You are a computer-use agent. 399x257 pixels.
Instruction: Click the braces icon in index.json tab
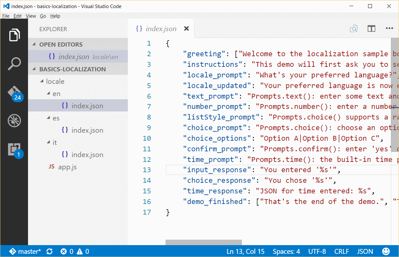(x=139, y=29)
